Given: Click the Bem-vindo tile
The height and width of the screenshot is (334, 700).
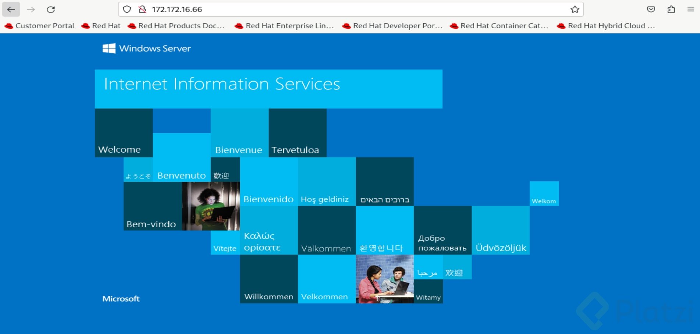Looking at the screenshot, I should tap(153, 206).
